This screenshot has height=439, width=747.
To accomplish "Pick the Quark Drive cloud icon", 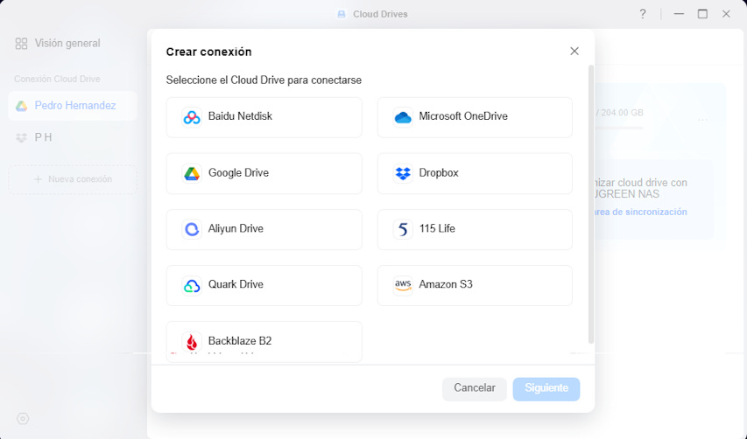I will [192, 285].
